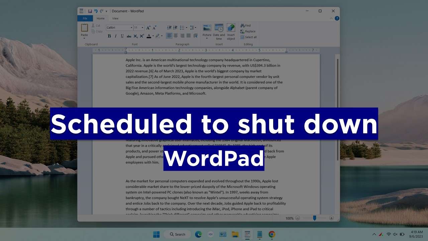Open the line spacing dropdown
Viewport: 428px width, 241px height.
pyautogui.click(x=193, y=27)
